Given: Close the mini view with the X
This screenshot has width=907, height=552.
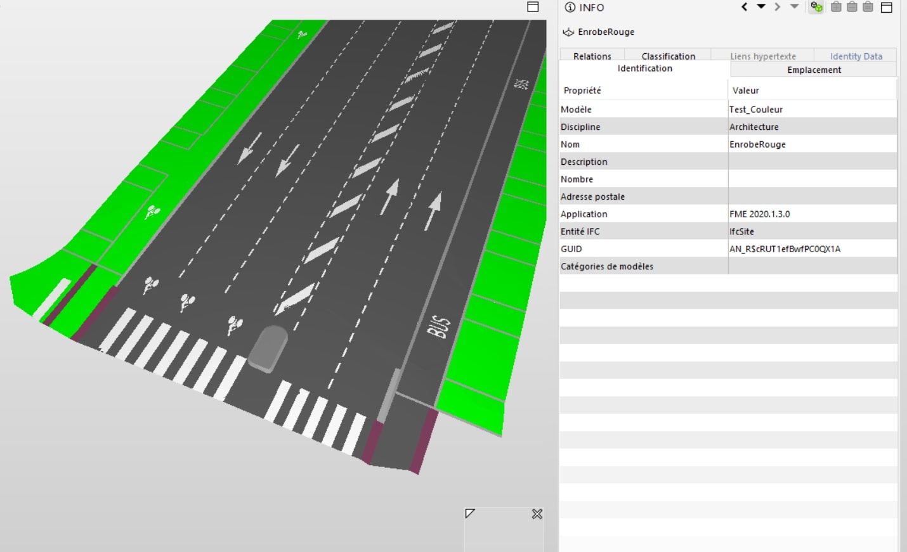Looking at the screenshot, I should click(537, 514).
